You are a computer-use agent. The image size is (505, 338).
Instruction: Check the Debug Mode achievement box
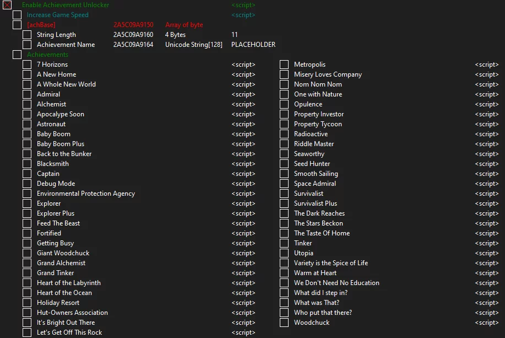[27, 184]
